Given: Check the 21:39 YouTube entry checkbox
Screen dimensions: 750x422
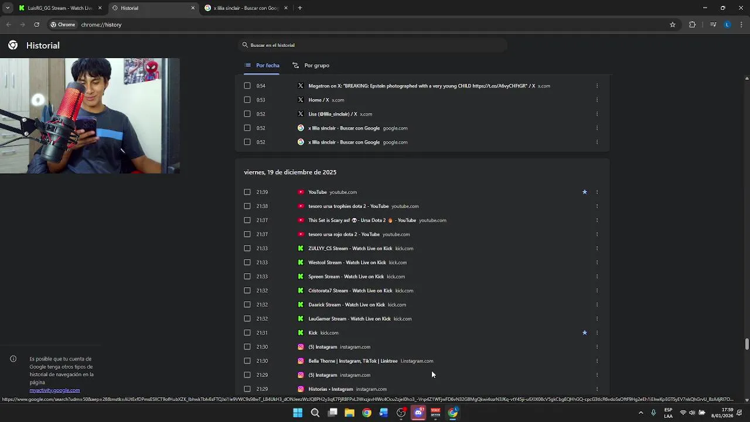Looking at the screenshot, I should coord(247,192).
